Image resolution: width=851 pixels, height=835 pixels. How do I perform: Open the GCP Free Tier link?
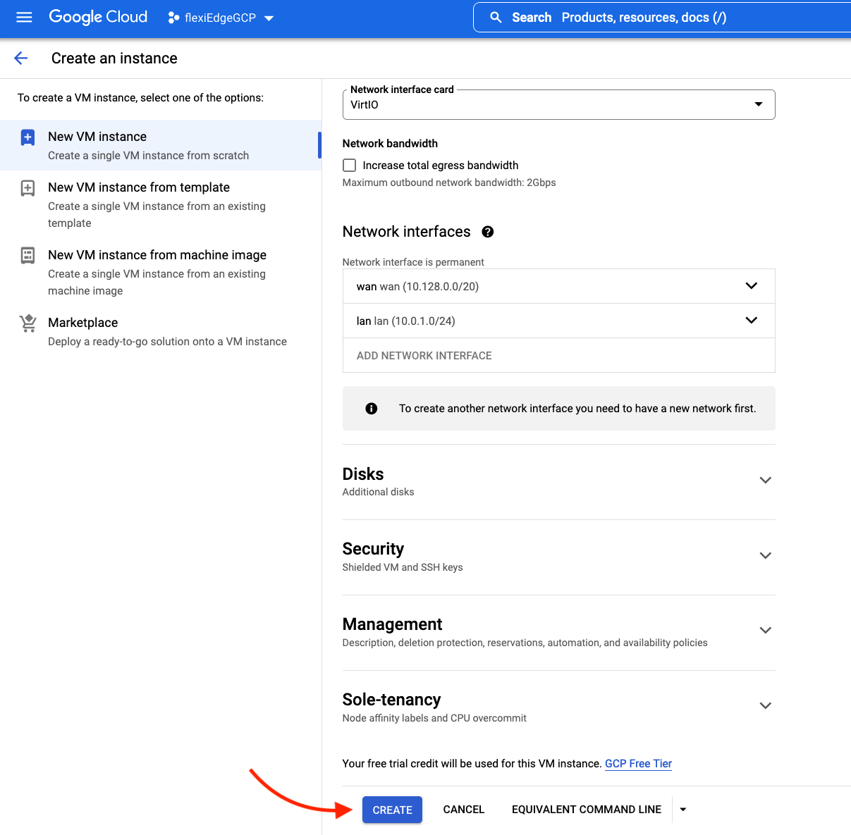click(638, 764)
